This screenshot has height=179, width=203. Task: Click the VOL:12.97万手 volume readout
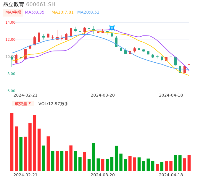pos(53,104)
